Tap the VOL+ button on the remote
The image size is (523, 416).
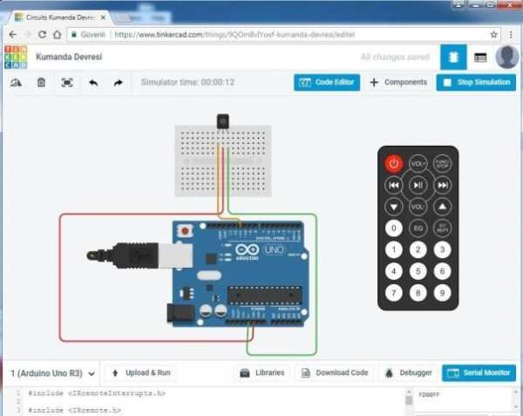[418, 163]
